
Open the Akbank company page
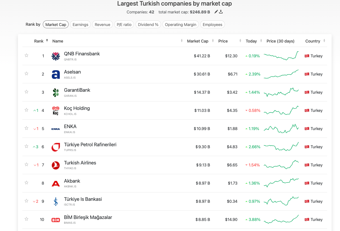pyautogui.click(x=72, y=181)
